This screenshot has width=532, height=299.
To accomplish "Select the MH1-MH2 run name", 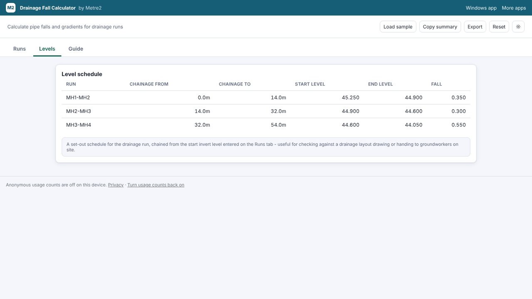I will (x=78, y=98).
